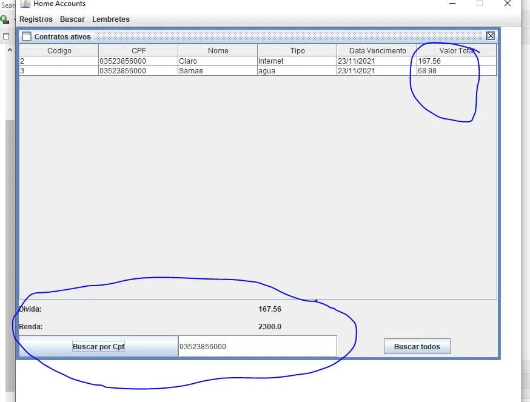Click the Renda label
This screenshot has height=402, width=530.
tap(31, 327)
